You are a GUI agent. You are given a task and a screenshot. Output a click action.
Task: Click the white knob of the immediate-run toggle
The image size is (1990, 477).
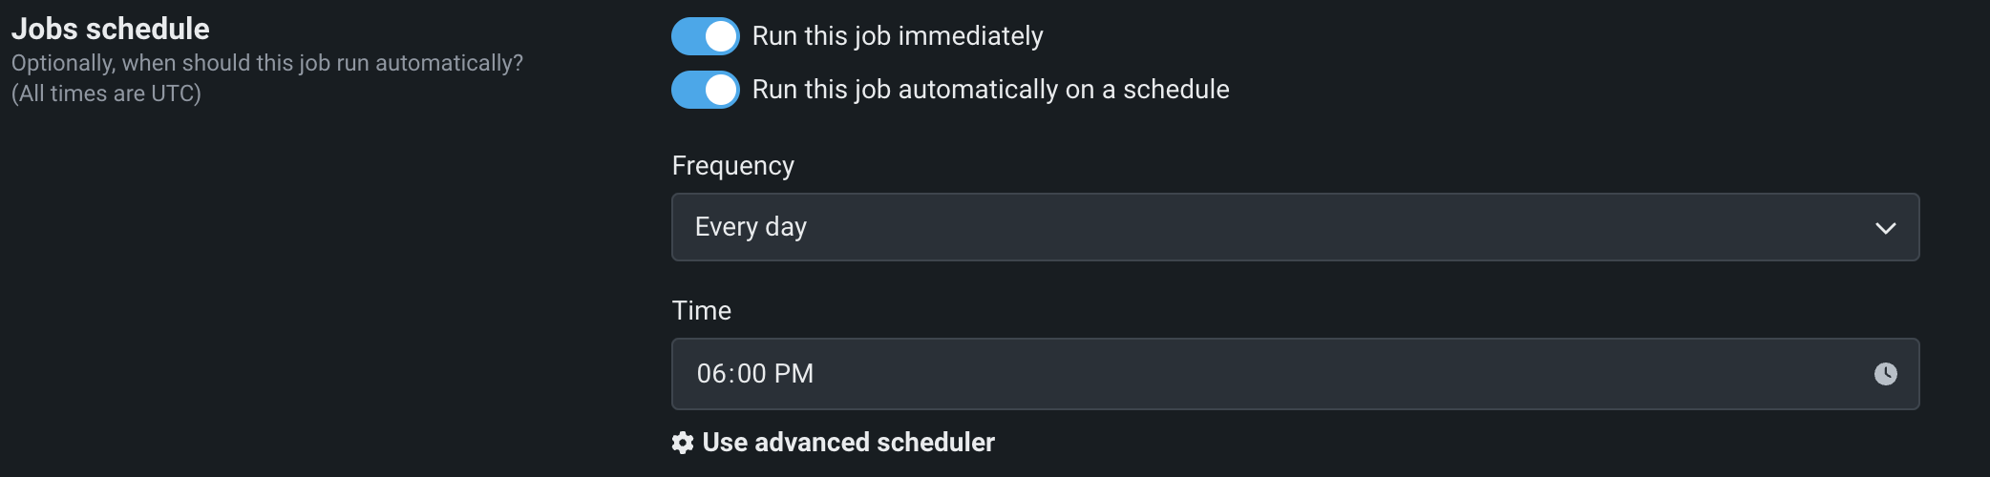click(721, 36)
